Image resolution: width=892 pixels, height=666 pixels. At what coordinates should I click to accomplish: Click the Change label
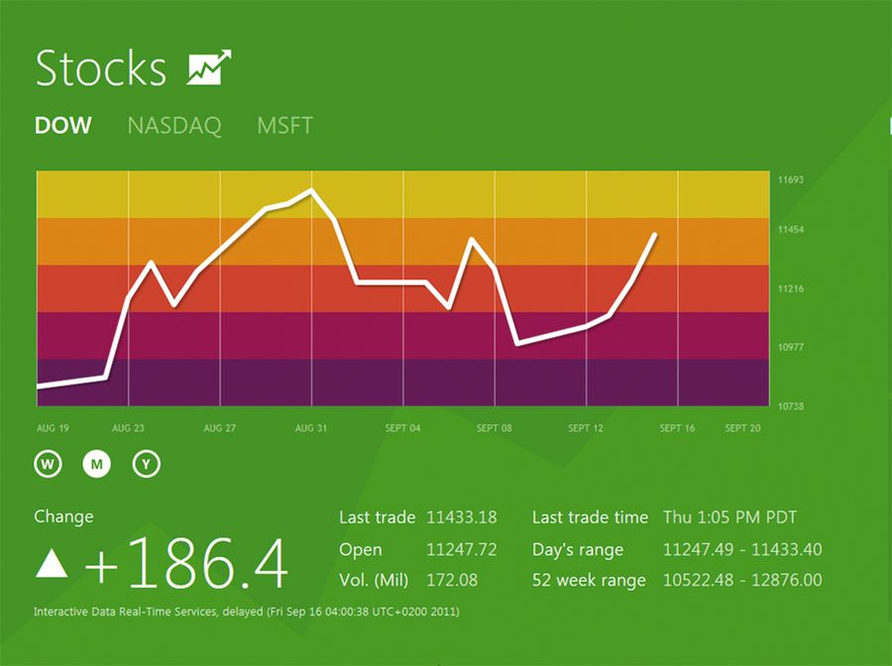click(x=63, y=517)
